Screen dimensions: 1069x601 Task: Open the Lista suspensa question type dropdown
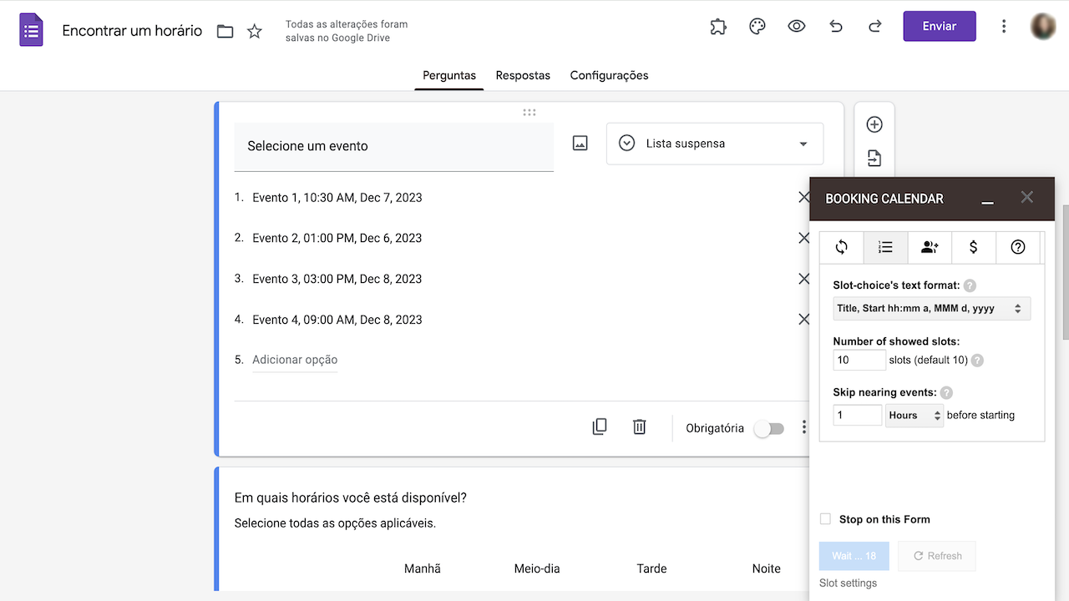click(715, 144)
